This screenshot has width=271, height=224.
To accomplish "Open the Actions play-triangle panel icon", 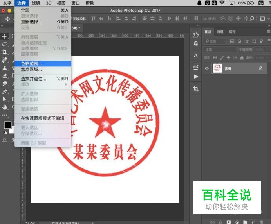I will tap(196, 77).
